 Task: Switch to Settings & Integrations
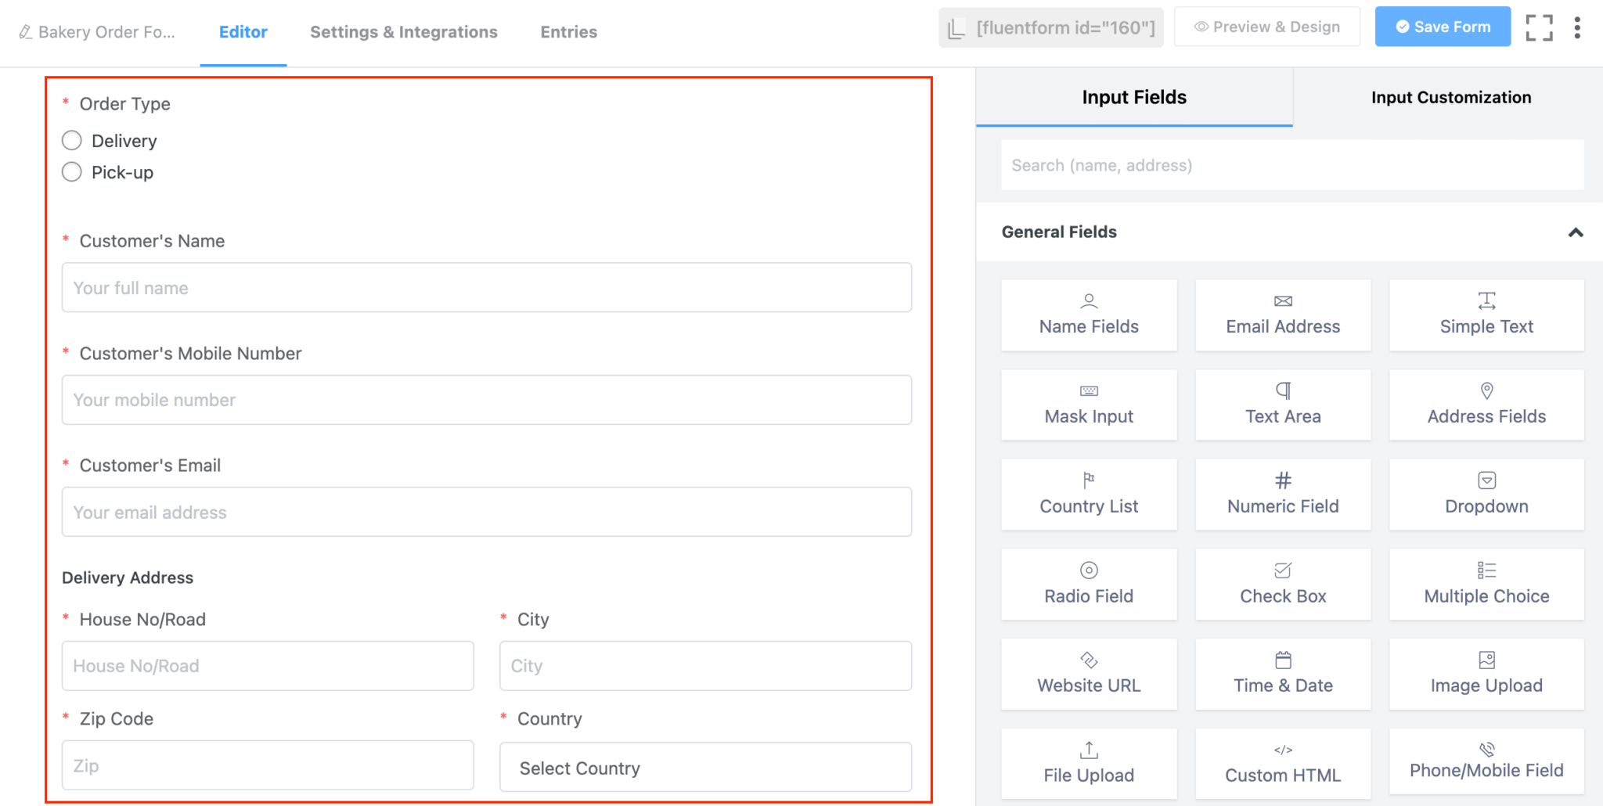coord(403,31)
